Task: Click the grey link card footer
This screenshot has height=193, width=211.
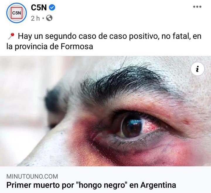Action: coord(105,180)
